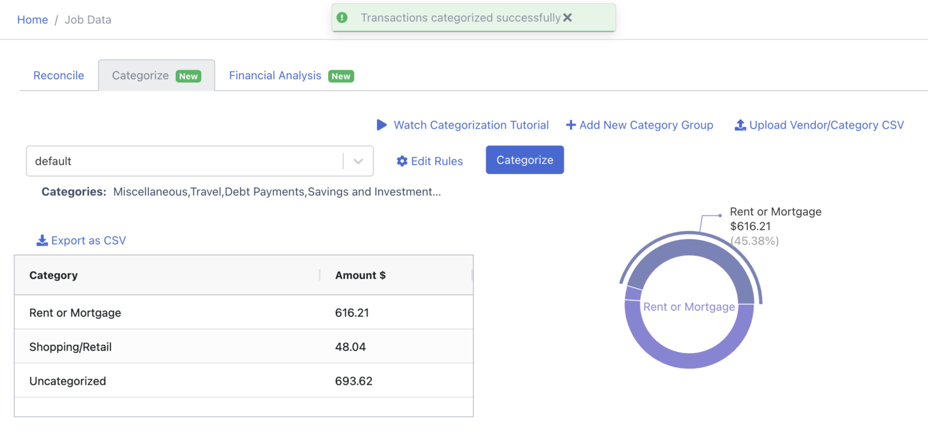Image resolution: width=928 pixels, height=444 pixels.
Task: Click the New badge on the Categorize tab
Action: point(188,76)
